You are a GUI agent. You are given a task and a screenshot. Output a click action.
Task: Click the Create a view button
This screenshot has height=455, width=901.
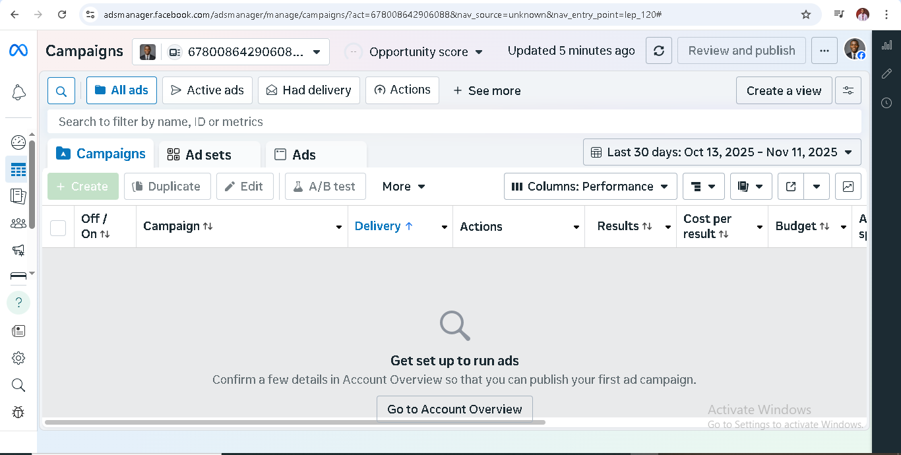click(x=784, y=91)
